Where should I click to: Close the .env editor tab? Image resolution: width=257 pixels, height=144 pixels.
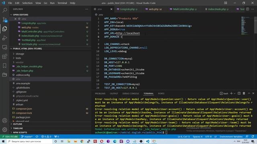(x=112, y=9)
